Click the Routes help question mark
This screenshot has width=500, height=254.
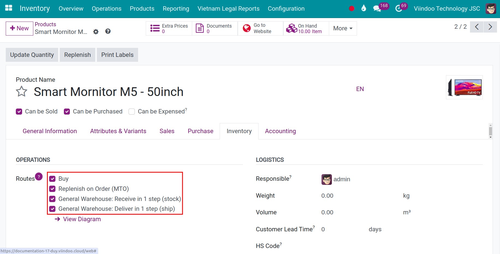click(39, 177)
